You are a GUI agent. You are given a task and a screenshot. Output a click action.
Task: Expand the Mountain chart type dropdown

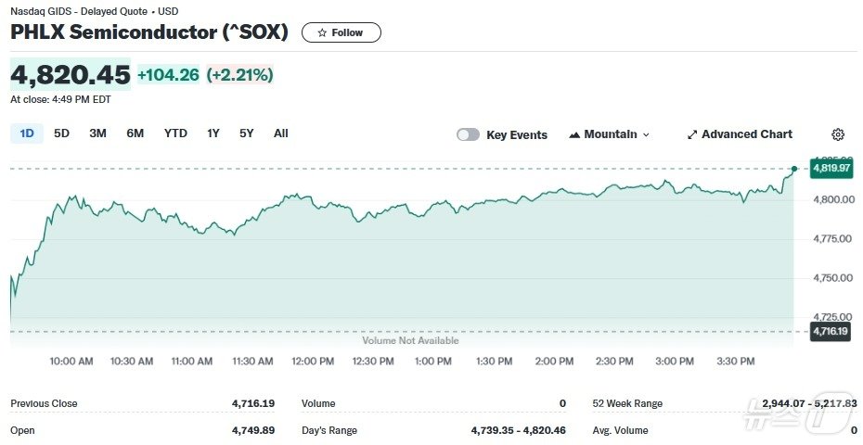point(646,134)
